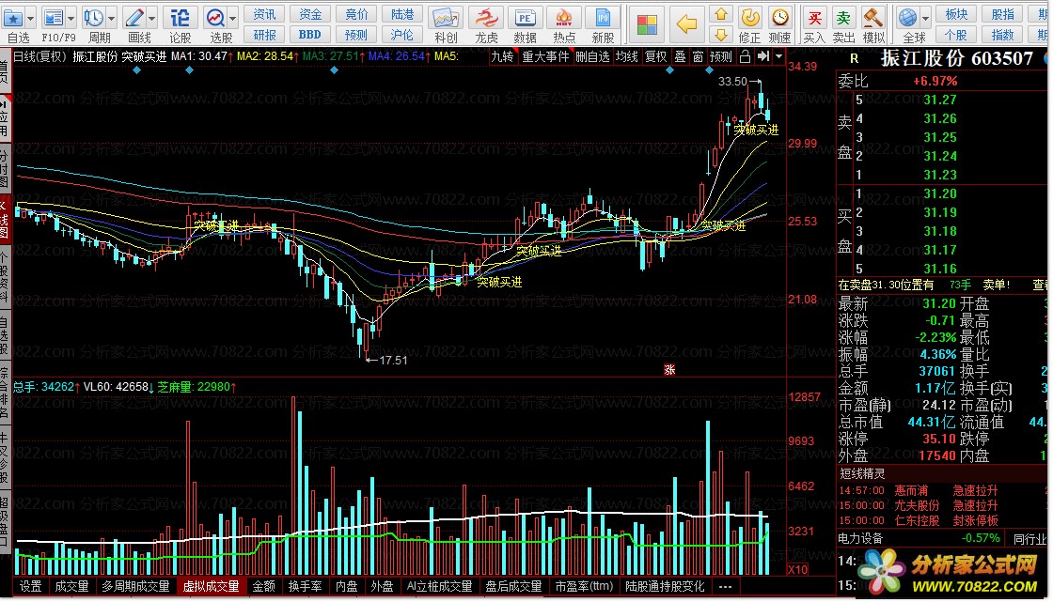This screenshot has height=602, width=1053.
Task: Click the 竞价 auction button
Action: pyautogui.click(x=356, y=14)
